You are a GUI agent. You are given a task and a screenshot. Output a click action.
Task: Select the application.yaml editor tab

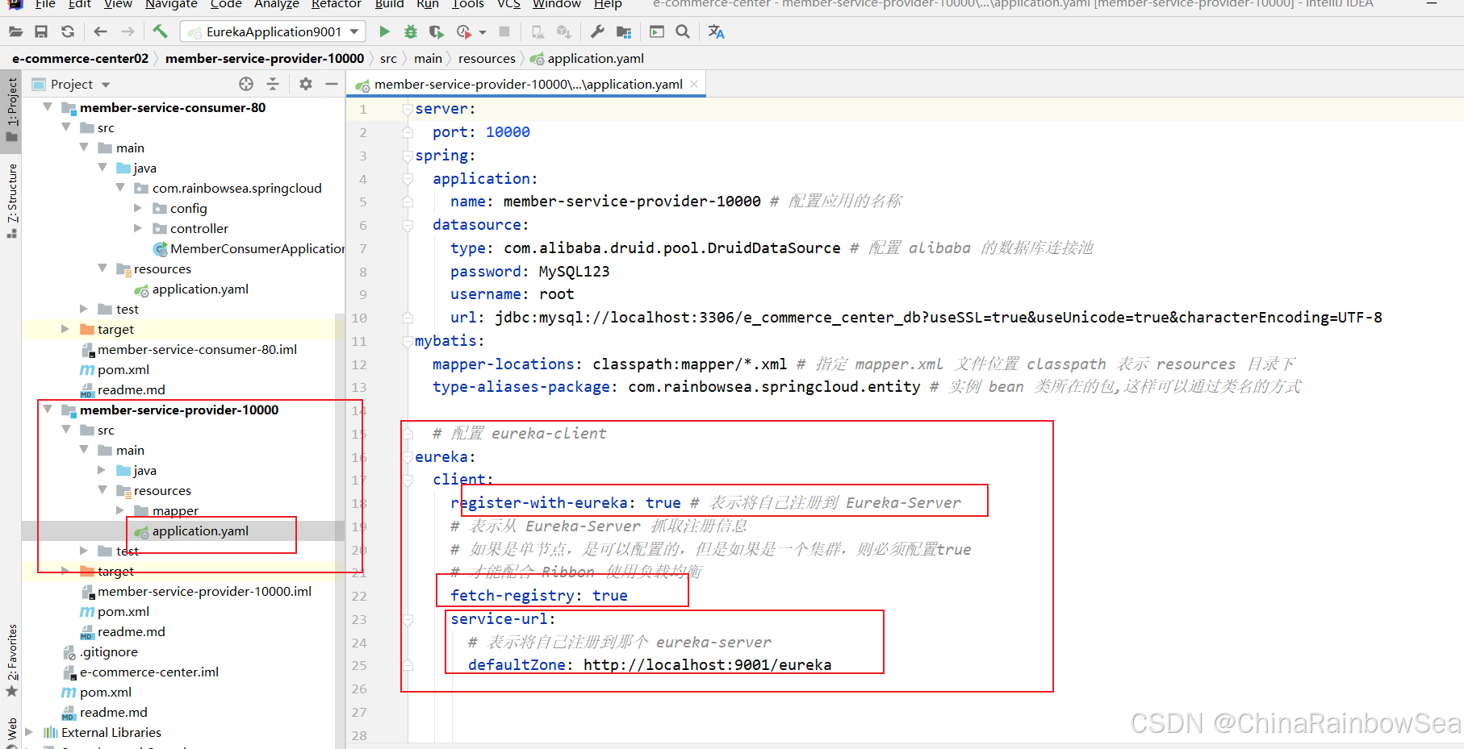[x=526, y=84]
